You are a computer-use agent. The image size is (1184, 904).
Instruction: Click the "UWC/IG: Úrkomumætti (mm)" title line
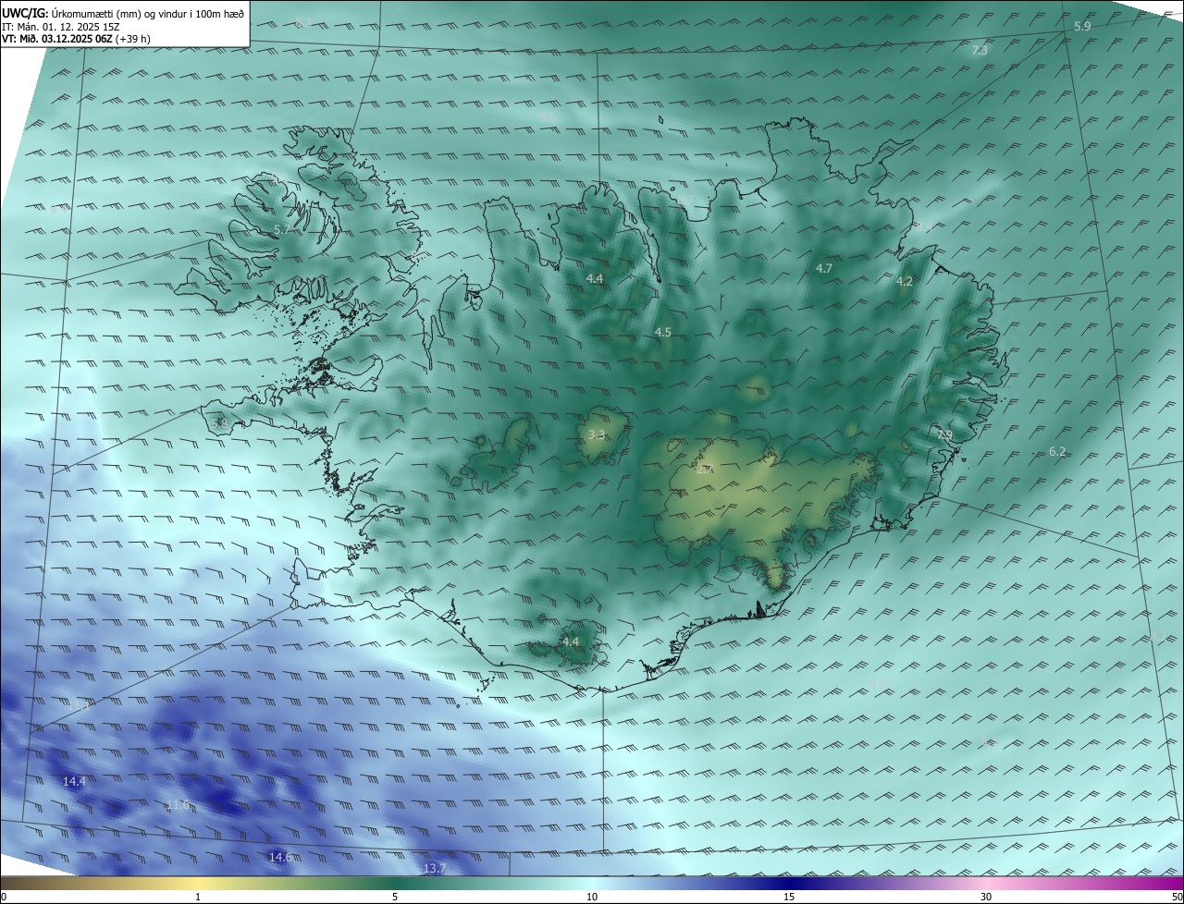click(x=123, y=13)
